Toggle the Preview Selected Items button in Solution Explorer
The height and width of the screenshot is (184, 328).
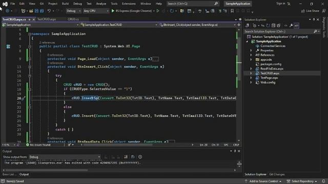coord(297,26)
